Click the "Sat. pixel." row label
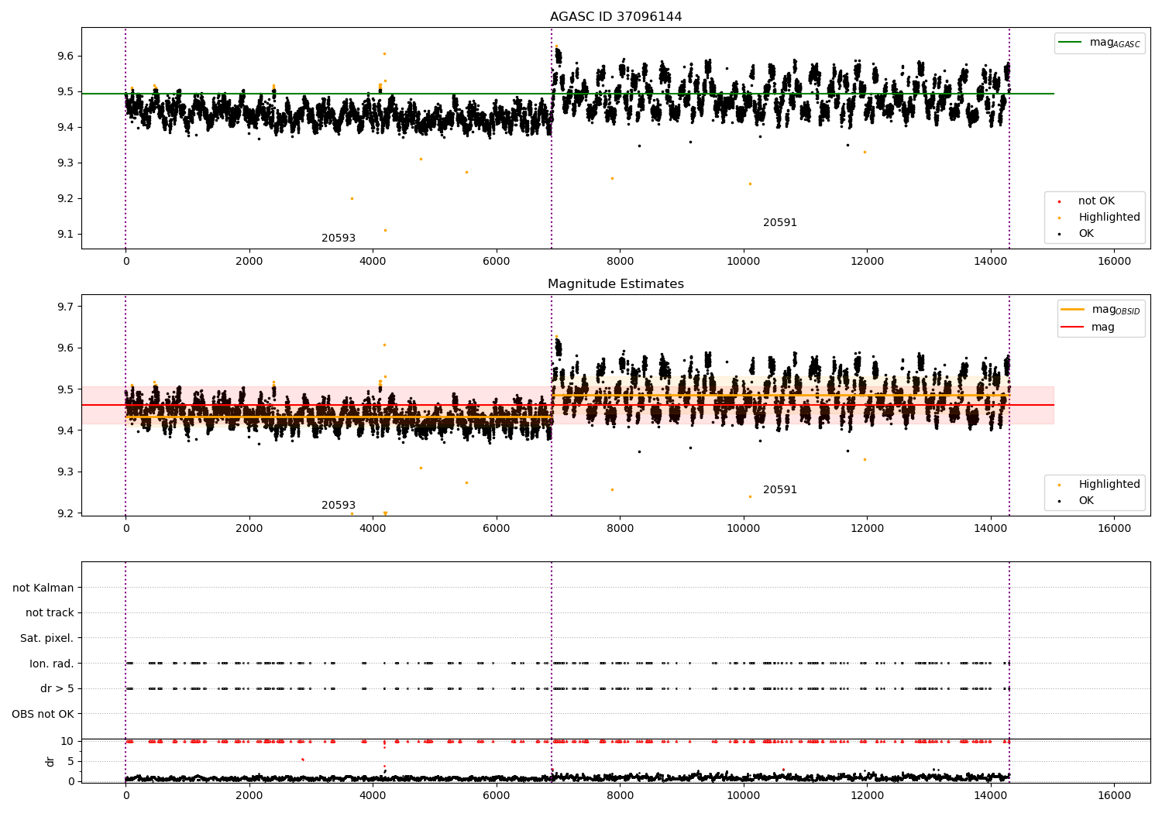The height and width of the screenshot is (813, 1162). click(x=47, y=639)
